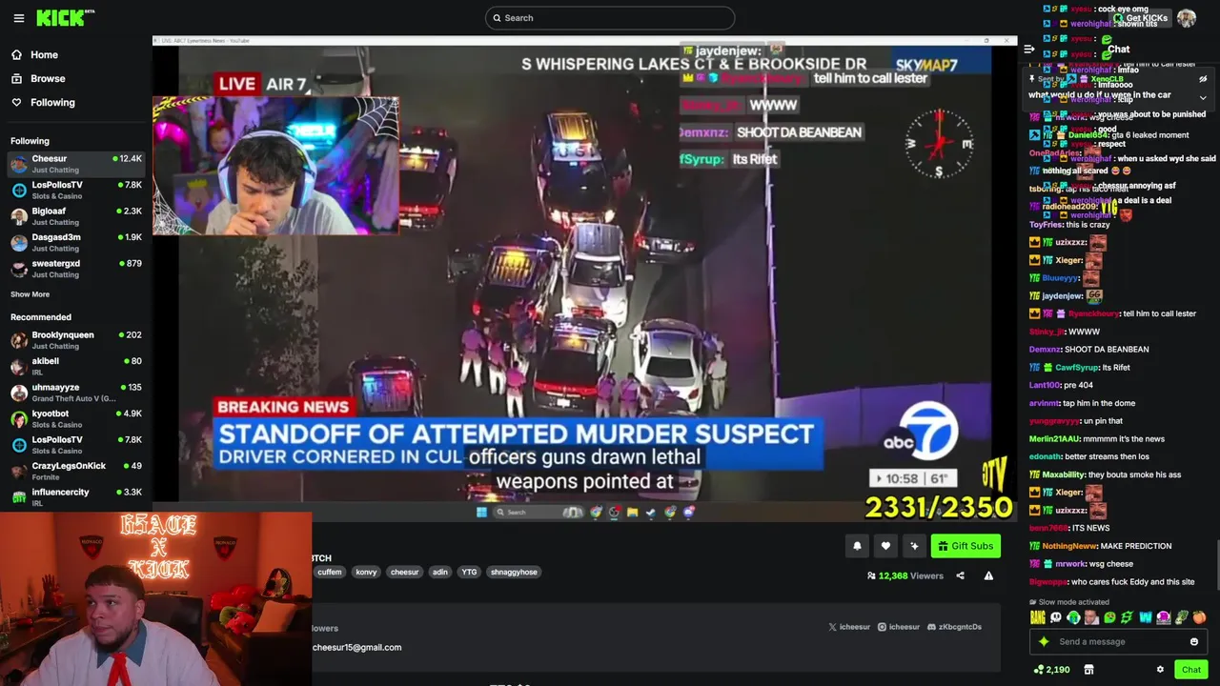1220x686 pixels.
Task: Open influencercity recommended channel
Action: 76,496
